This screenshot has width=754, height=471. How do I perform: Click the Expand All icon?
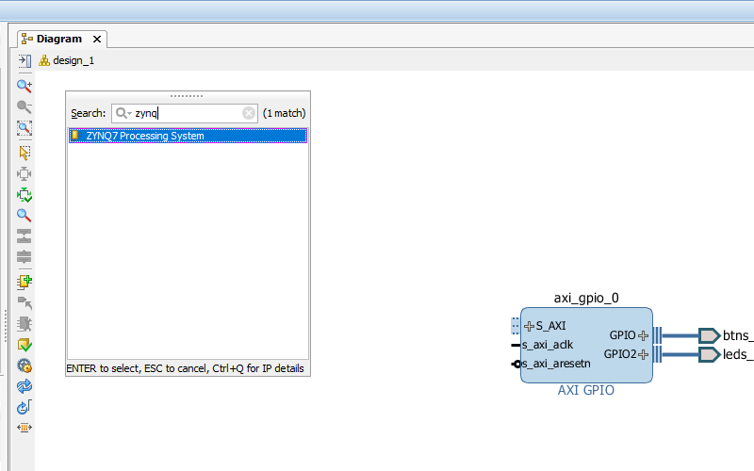(25, 256)
